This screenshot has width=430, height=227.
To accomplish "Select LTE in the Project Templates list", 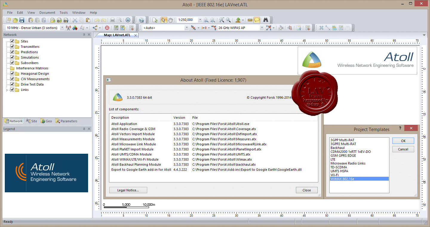I will coord(359,159).
